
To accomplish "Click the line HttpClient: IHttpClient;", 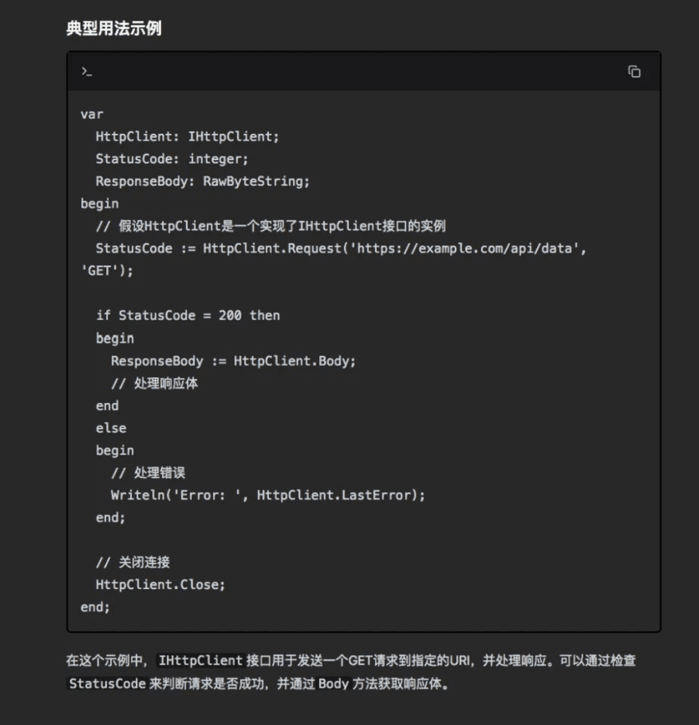I will pyautogui.click(x=187, y=137).
